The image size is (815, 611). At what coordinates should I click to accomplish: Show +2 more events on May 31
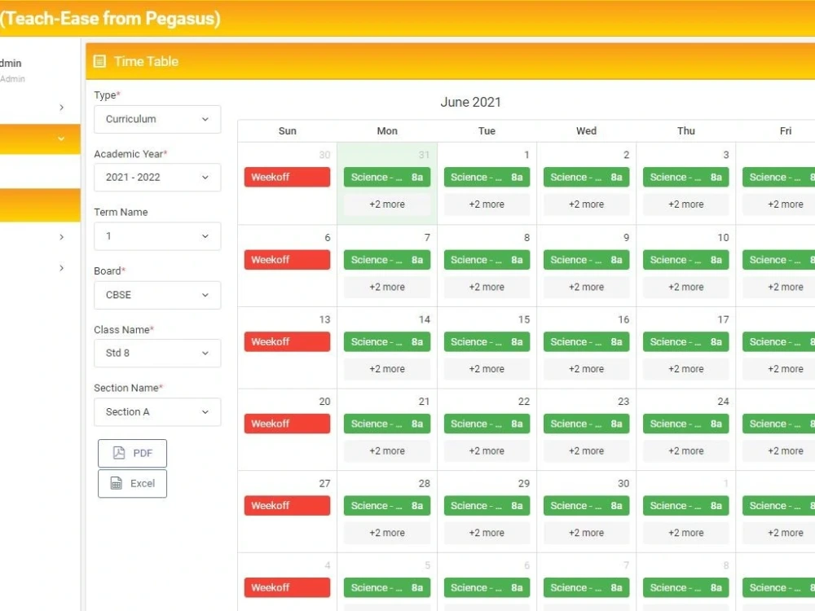tap(386, 204)
